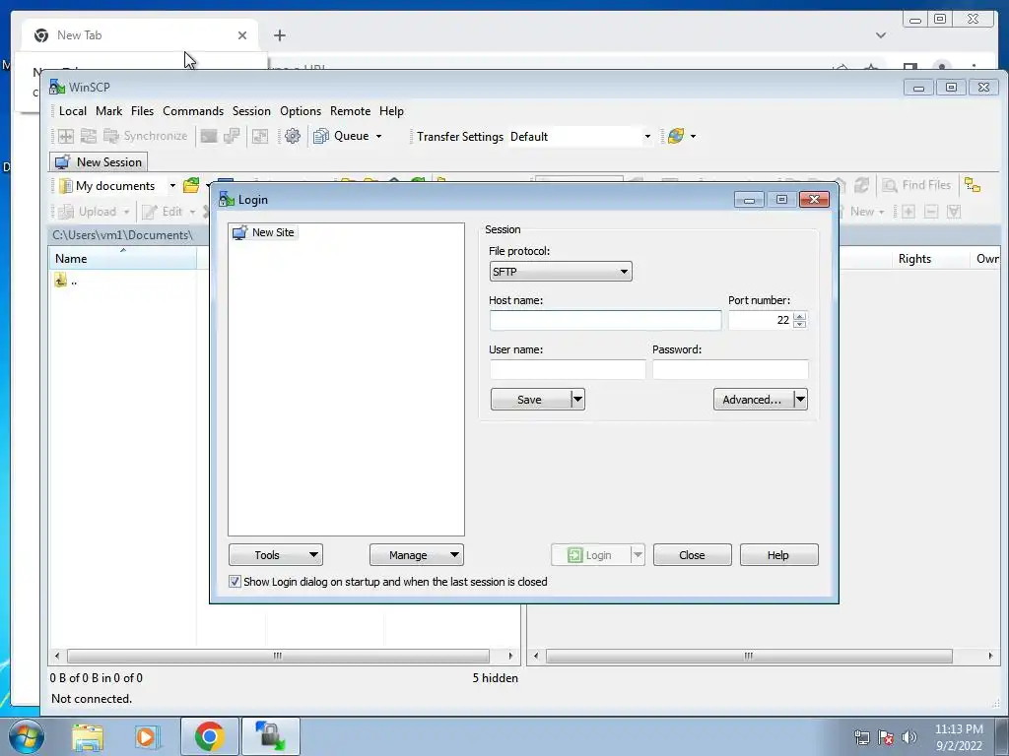Viewport: 1009px width, 756px height.
Task: Select the Chrome New Tab tab
Action: (x=140, y=35)
